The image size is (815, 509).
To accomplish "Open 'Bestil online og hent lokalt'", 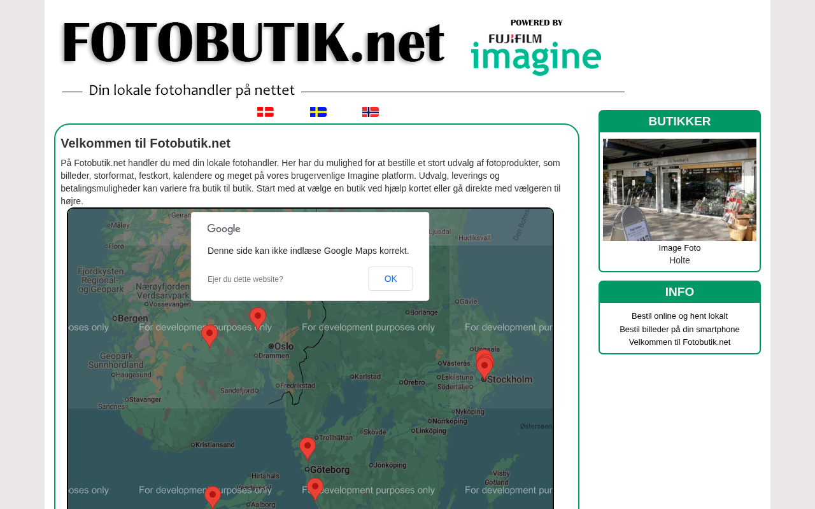I will (679, 316).
